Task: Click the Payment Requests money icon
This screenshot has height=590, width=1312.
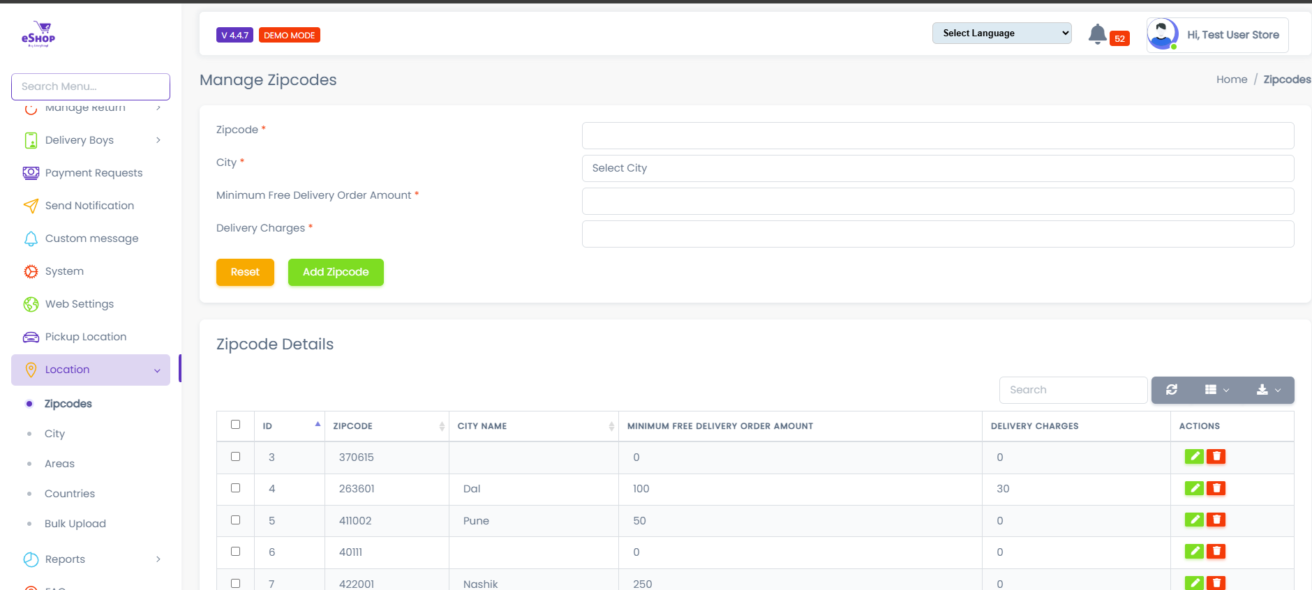Action: pos(31,173)
